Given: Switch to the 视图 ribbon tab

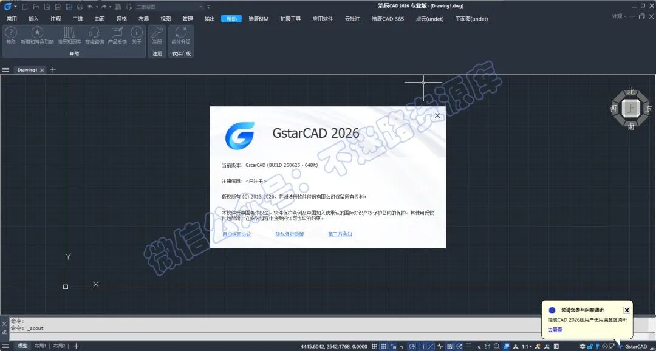Looking at the screenshot, I should [x=166, y=19].
